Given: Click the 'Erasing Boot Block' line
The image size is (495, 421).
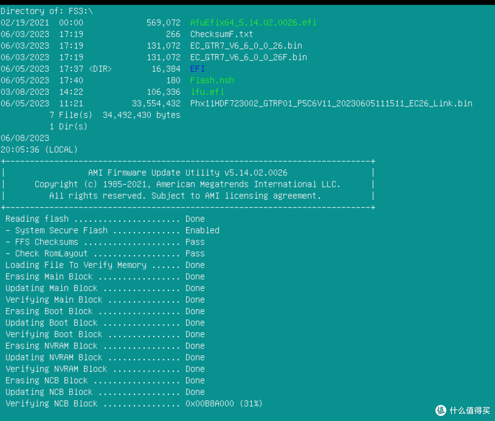Looking at the screenshot, I should (x=105, y=311).
